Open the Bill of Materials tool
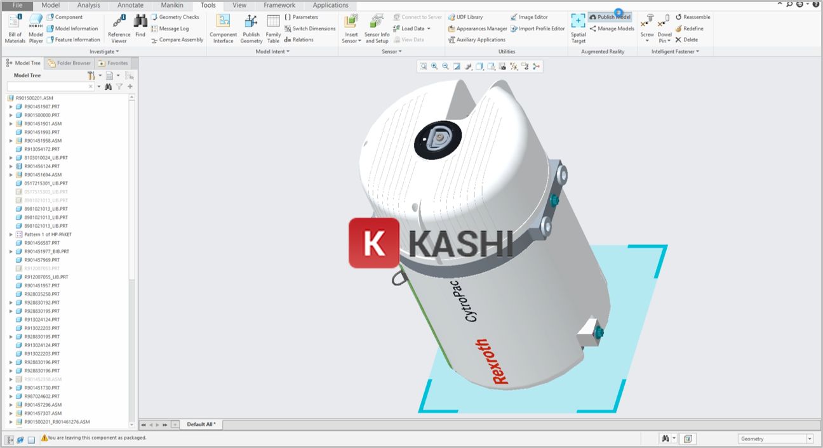Image resolution: width=823 pixels, height=448 pixels. 15,29
